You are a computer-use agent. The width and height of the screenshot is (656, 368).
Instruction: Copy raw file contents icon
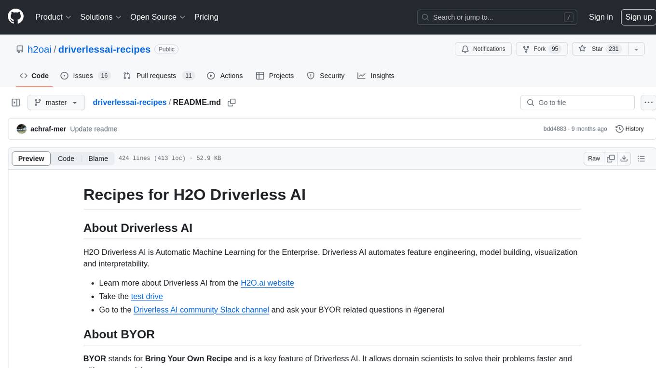pos(611,158)
